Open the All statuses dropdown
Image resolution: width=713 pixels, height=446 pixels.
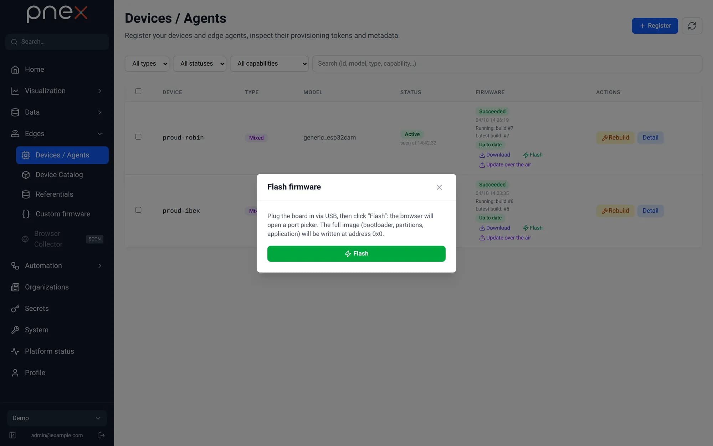pos(199,64)
